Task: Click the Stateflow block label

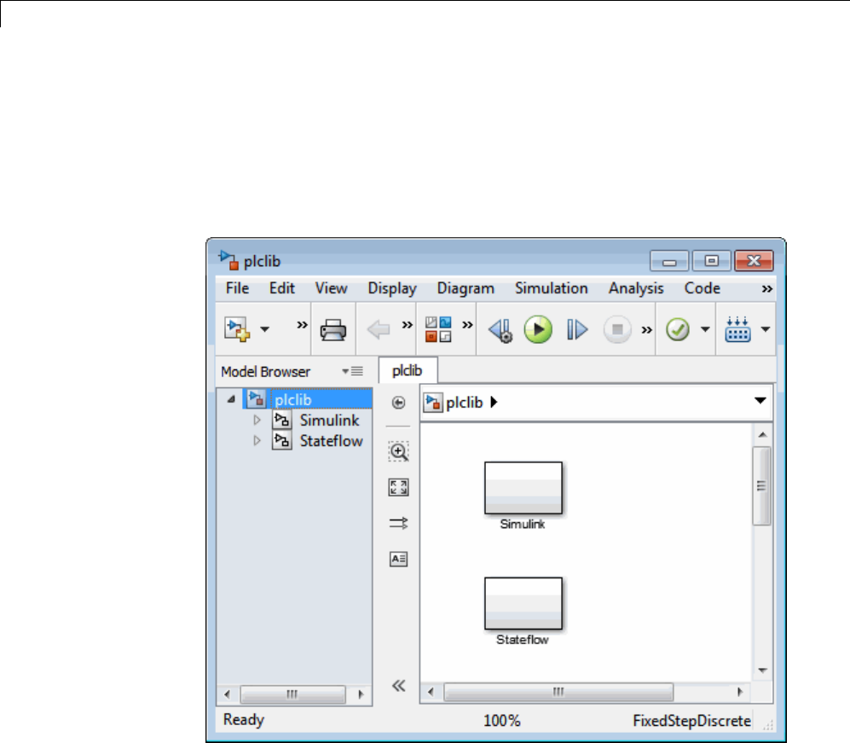Action: tap(523, 640)
